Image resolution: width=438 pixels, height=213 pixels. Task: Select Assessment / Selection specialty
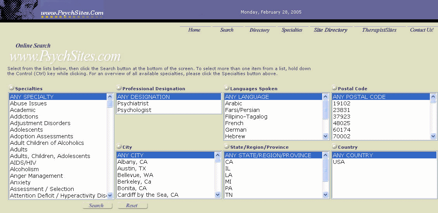click(x=58, y=189)
